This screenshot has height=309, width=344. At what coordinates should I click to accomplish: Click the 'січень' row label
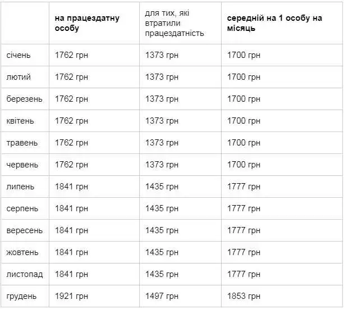click(x=19, y=55)
